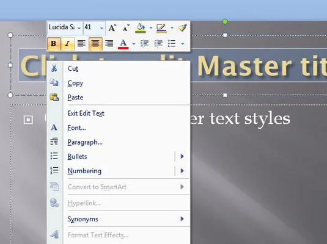Click the Paste clipboard icon
Viewport: 327px width, 244px height.
point(54,97)
